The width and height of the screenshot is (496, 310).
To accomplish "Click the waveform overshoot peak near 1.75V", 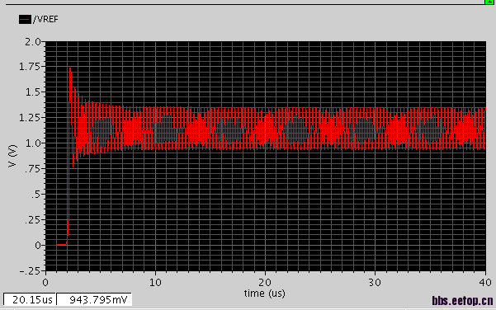I will pyautogui.click(x=70, y=68).
